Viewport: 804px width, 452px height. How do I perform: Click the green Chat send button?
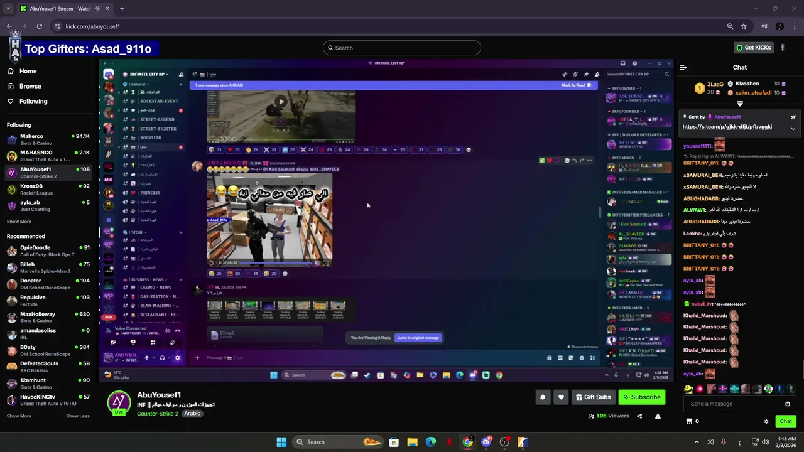pyautogui.click(x=786, y=421)
